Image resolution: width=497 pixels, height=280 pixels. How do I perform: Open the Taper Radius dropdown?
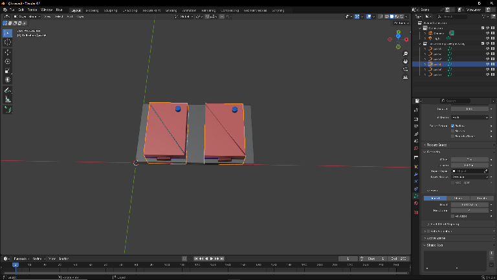pyautogui.click(x=470, y=177)
